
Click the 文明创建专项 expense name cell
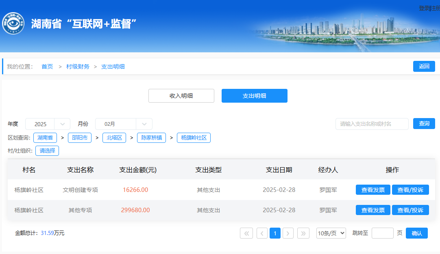(x=80, y=190)
